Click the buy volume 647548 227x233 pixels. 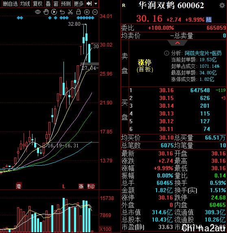[200, 90]
